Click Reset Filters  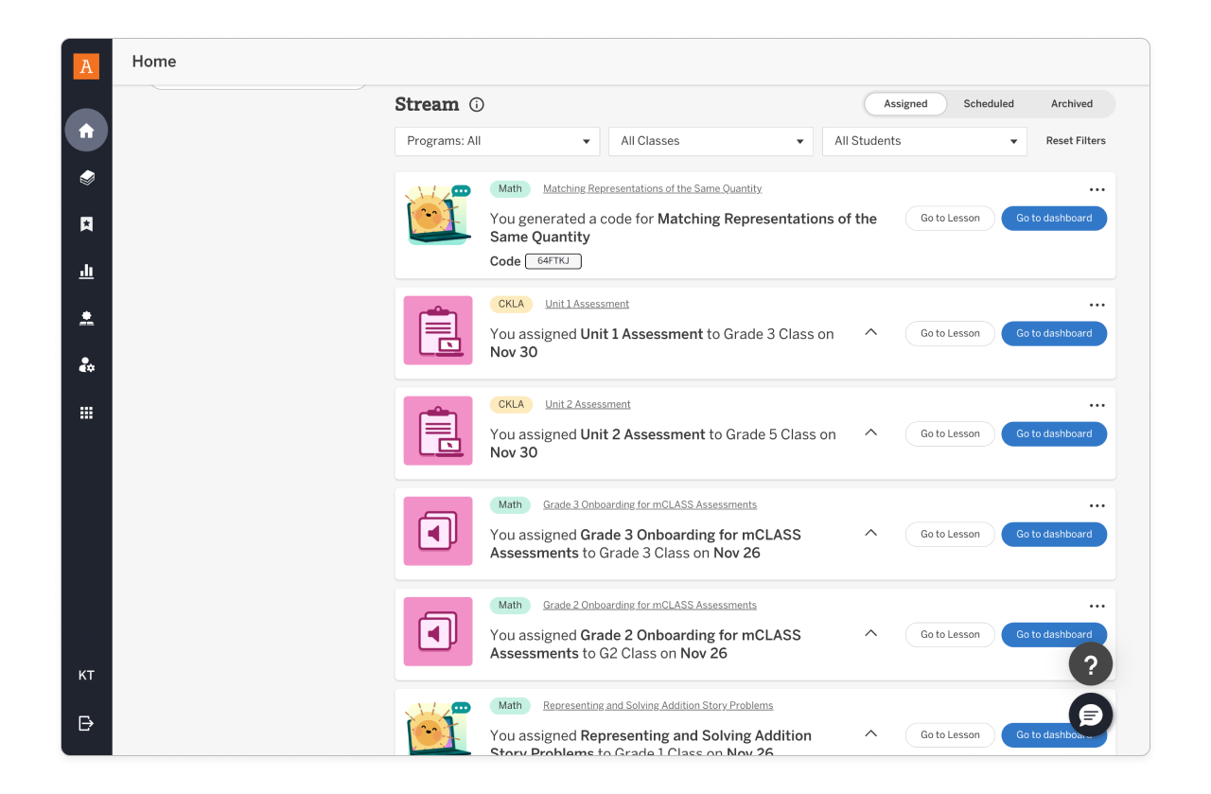point(1076,141)
